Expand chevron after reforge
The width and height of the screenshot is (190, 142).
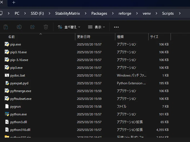click(x=137, y=13)
